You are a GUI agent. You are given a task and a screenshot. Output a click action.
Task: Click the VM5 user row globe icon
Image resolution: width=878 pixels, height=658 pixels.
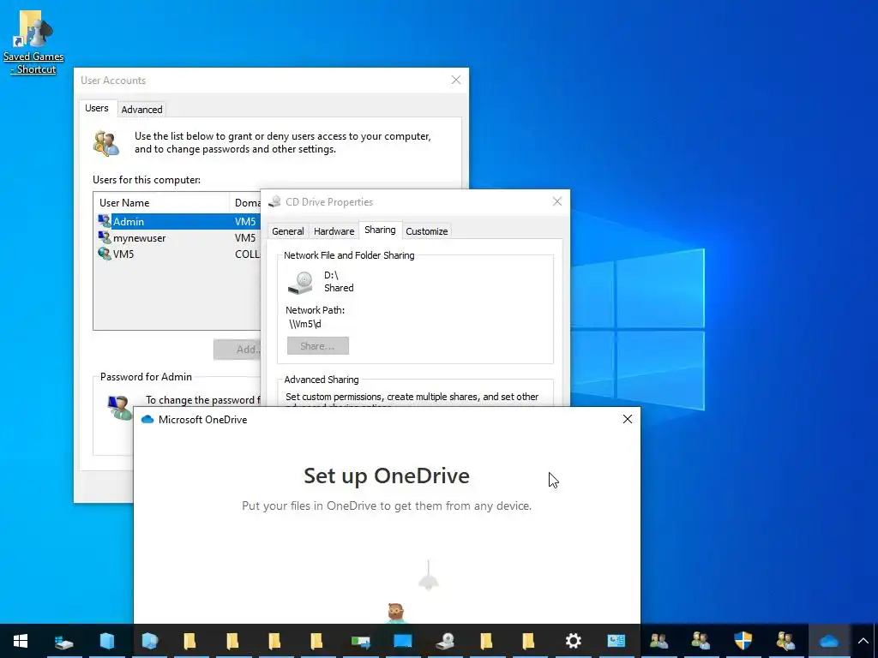[105, 254]
